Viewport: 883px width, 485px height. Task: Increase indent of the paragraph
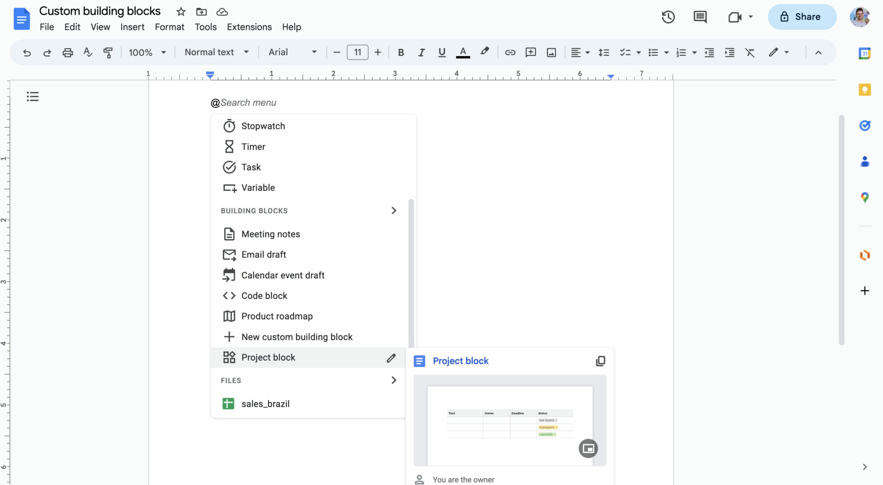(730, 52)
